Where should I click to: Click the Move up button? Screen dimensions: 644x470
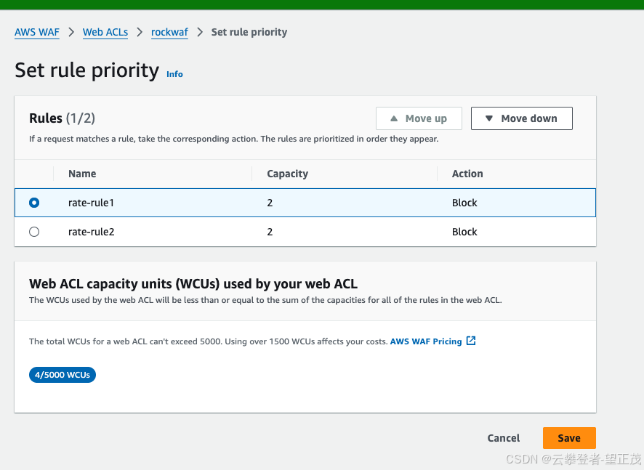coord(419,118)
